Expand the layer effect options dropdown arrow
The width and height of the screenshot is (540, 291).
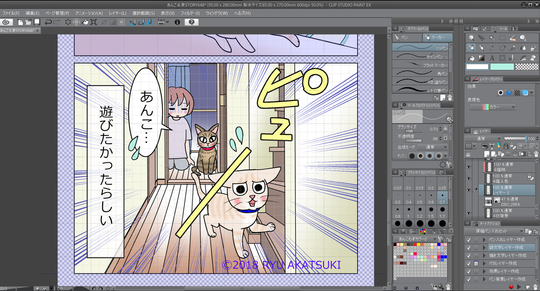531,93
